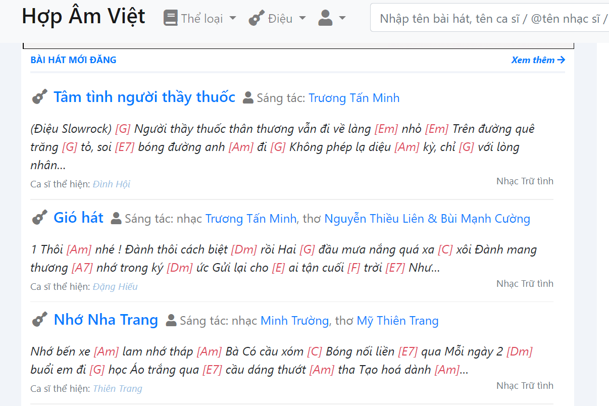Click the account person icon in top navigation
The width and height of the screenshot is (609, 406).
click(327, 18)
